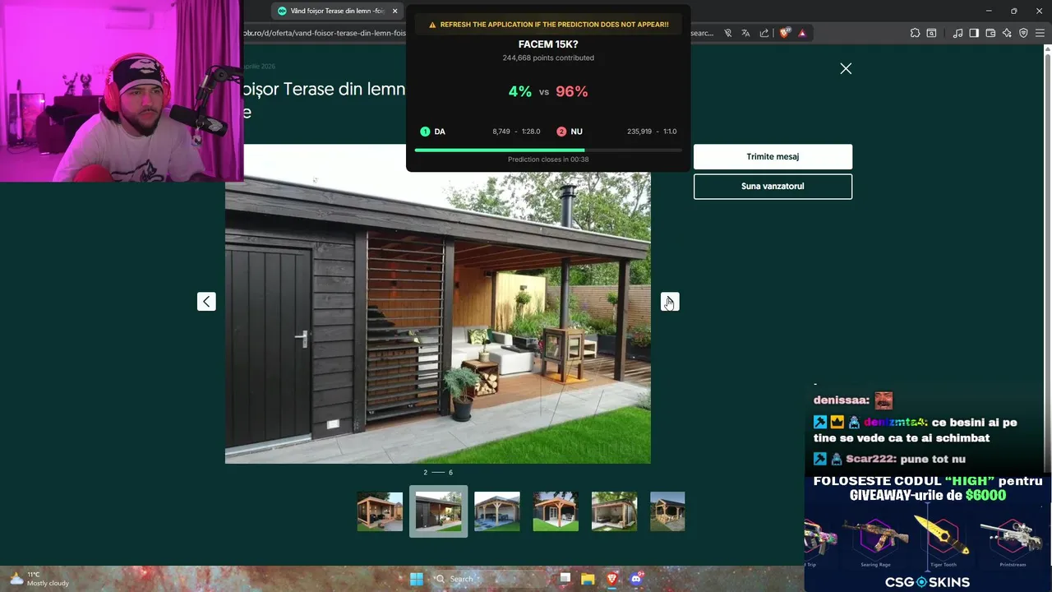
Task: Click the 'FACEM 15K?' prediction title
Action: click(548, 44)
